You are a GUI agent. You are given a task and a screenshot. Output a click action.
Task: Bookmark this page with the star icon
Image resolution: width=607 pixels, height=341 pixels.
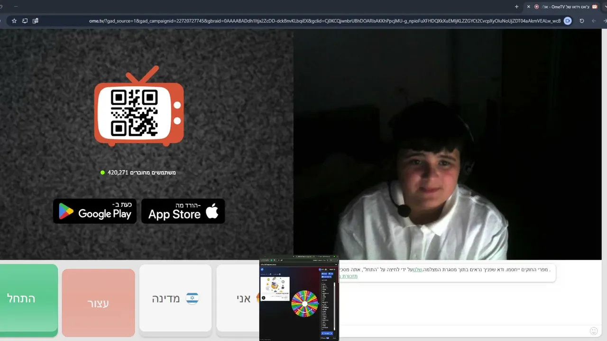pyautogui.click(x=14, y=21)
